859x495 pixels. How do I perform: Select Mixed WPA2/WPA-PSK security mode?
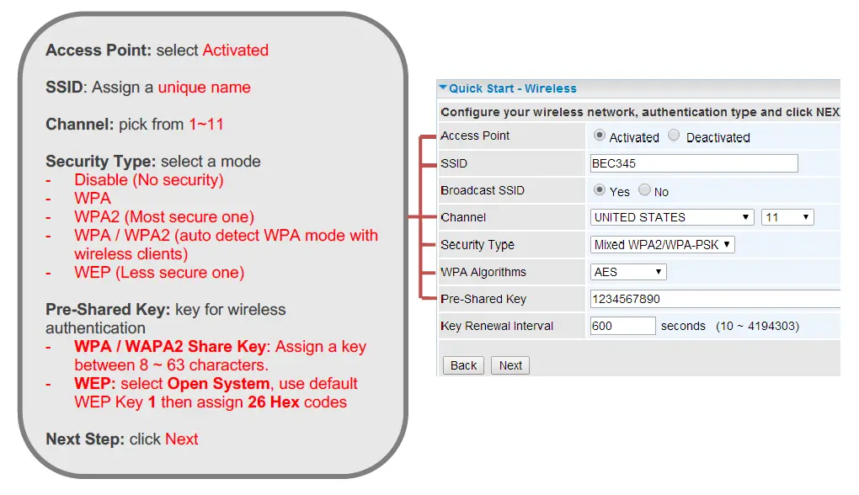click(662, 244)
